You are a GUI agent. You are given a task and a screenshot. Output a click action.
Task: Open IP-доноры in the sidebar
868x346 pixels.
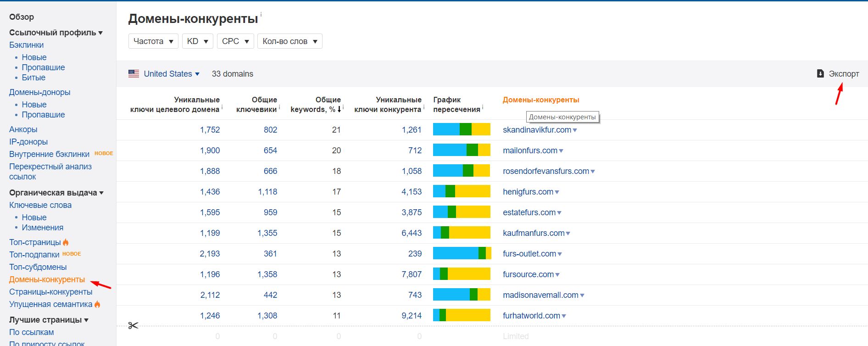tap(28, 142)
